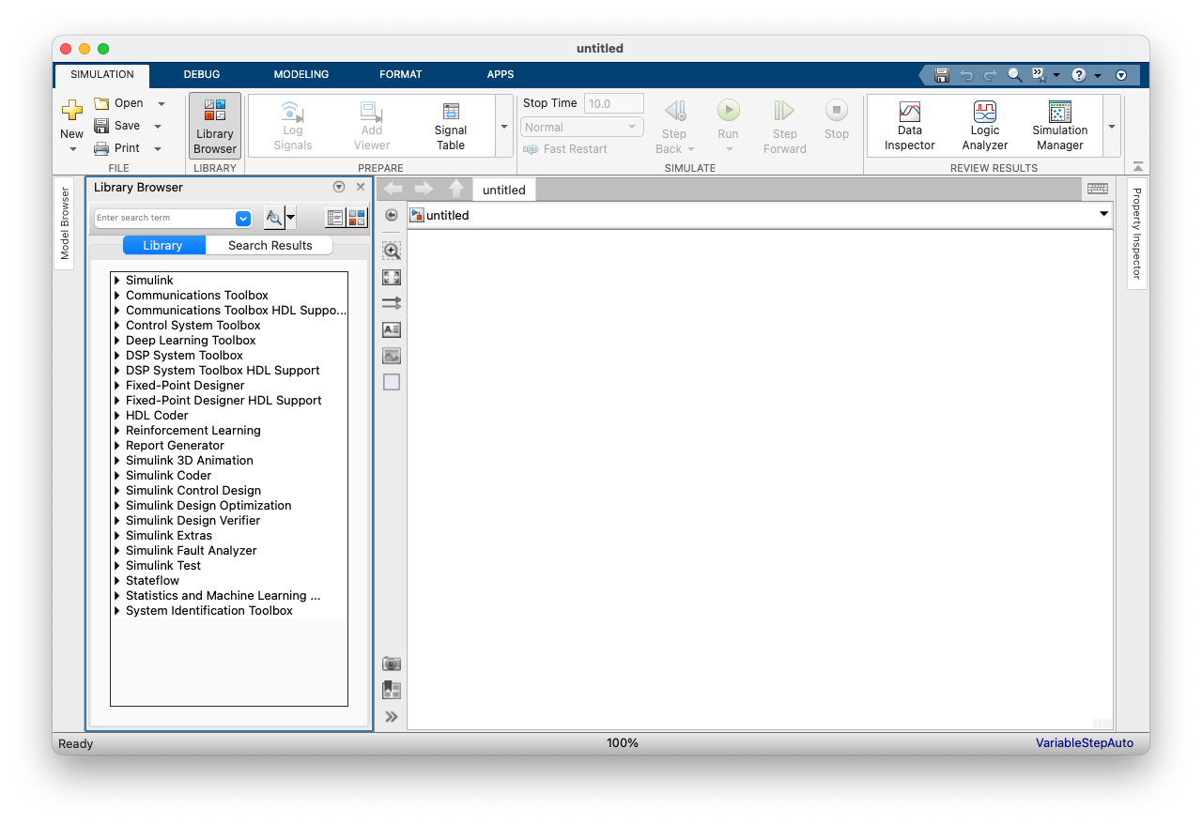1202x824 pixels.
Task: Open the Library Browser ribbon button
Action: pos(215,125)
